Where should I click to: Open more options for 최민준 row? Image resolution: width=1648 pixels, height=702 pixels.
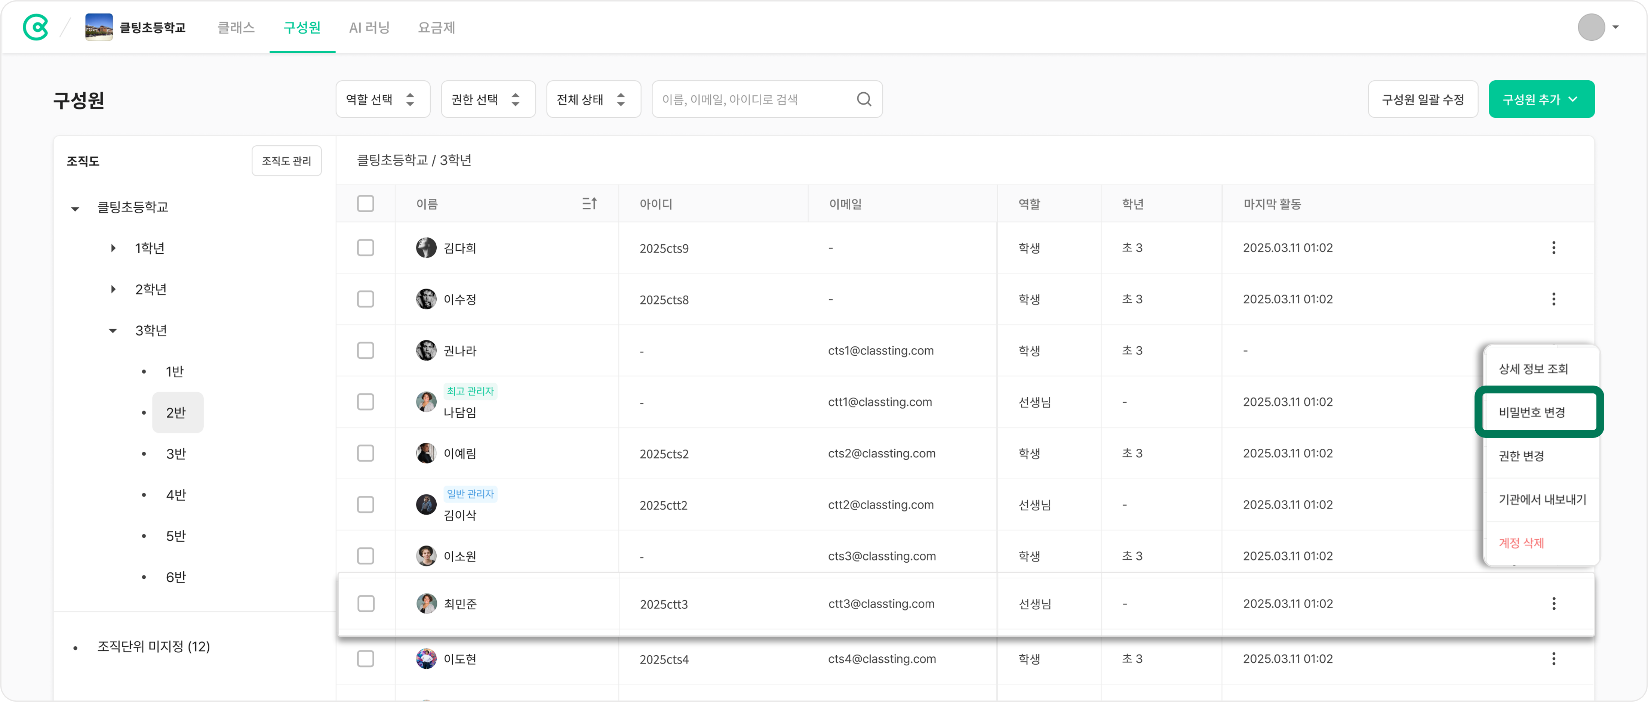pos(1553,603)
